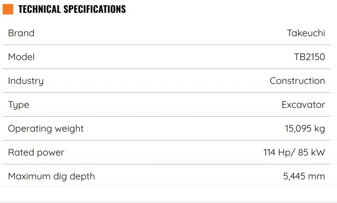
Task: Click the mm unit after dig depth
Action: [318, 177]
